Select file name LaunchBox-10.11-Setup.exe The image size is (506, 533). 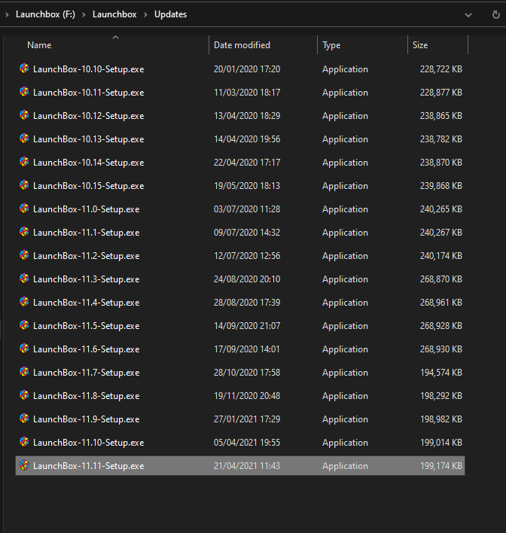click(x=88, y=93)
